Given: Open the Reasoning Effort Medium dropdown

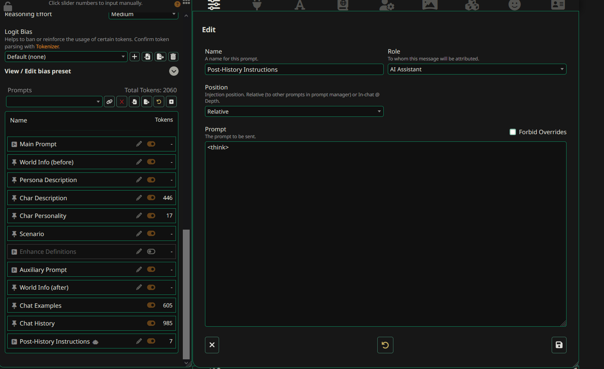Looking at the screenshot, I should pos(143,15).
